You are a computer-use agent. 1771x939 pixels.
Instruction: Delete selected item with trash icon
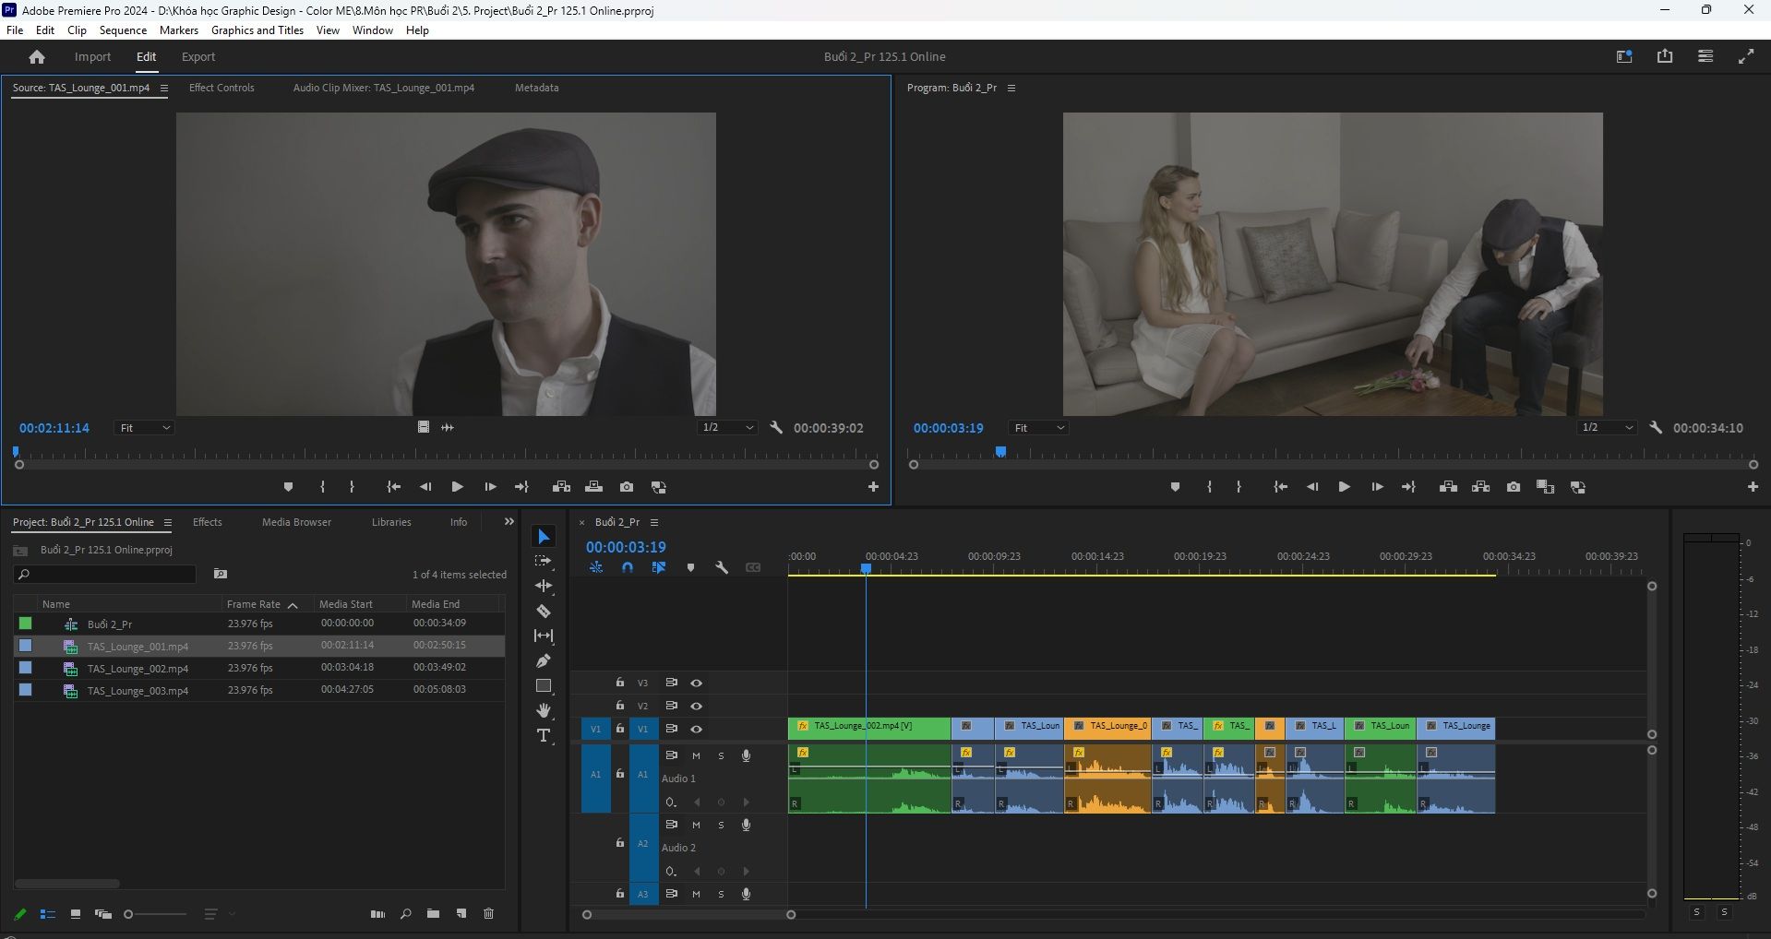(x=489, y=914)
